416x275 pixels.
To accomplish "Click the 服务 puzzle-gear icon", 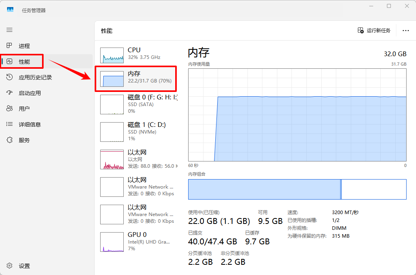I will click(x=9, y=140).
